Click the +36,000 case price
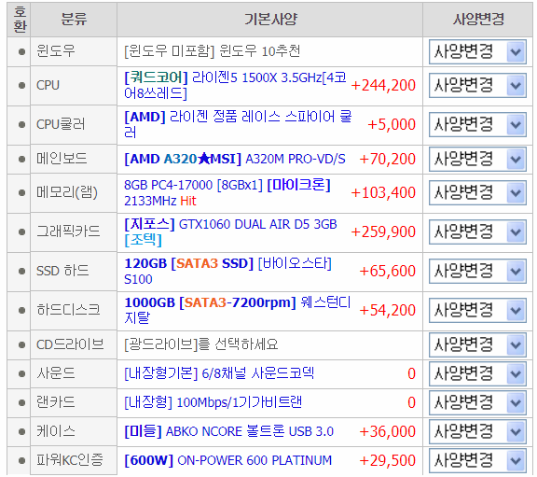Screen dimensions: 537x477 [387, 432]
